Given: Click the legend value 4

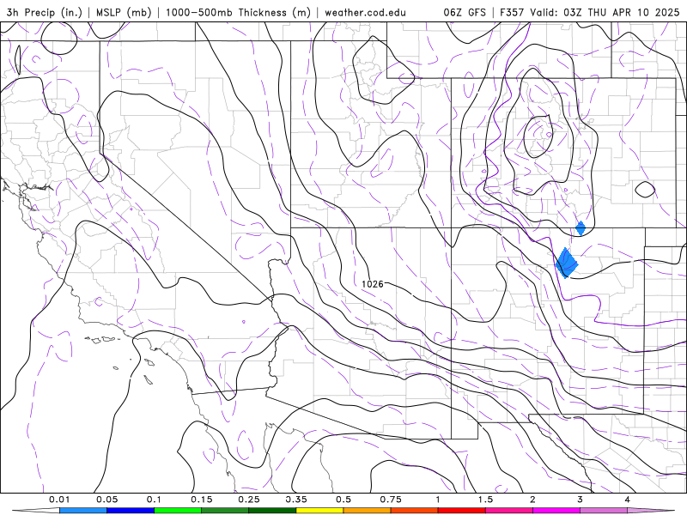Looking at the screenshot, I should [628, 500].
